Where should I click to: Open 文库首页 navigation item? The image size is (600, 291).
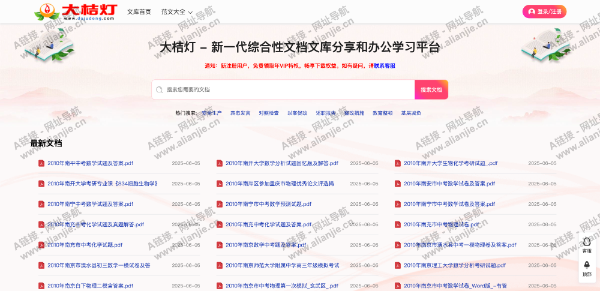(139, 12)
